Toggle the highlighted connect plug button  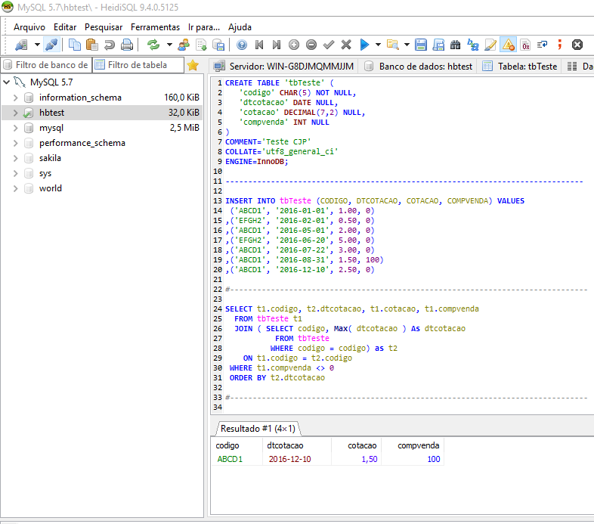tap(51, 45)
